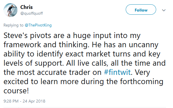The width and height of the screenshot is (173, 108).
Task: Open the 9:28 PM tweet timestamp
Action: pyautogui.click(x=11, y=101)
